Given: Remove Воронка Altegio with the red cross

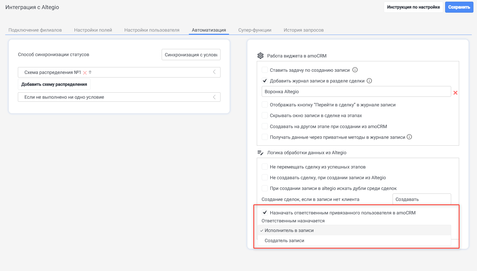Looking at the screenshot, I should pos(455,93).
